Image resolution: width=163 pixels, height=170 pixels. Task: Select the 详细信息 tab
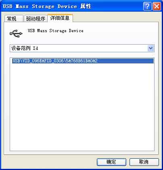pos(60,18)
